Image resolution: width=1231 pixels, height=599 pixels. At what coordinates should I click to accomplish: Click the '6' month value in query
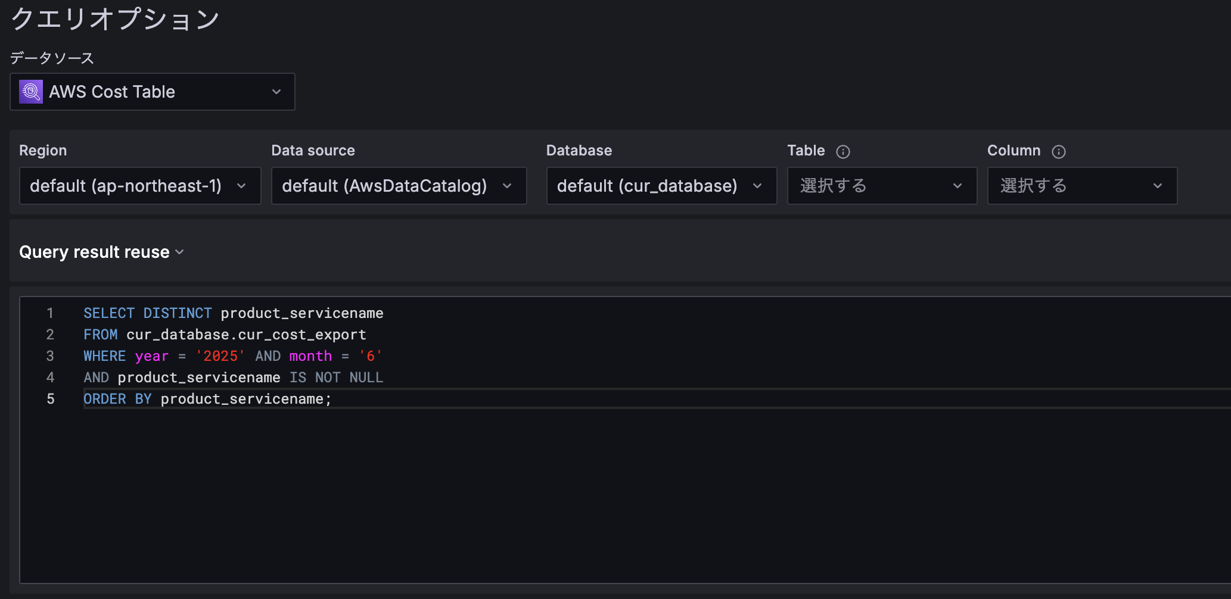[371, 356]
